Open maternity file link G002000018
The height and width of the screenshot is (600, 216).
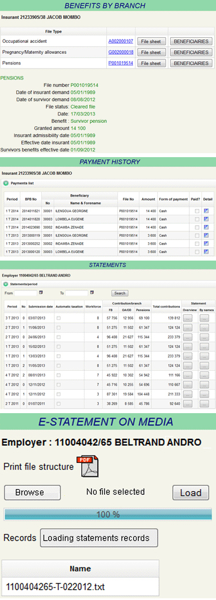121,52
